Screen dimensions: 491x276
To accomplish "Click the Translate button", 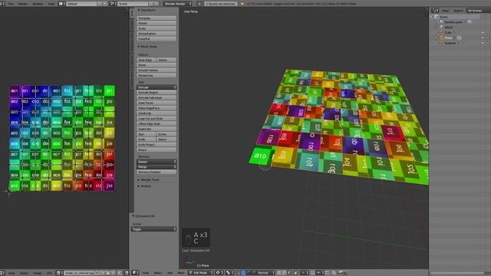I will [157, 18].
